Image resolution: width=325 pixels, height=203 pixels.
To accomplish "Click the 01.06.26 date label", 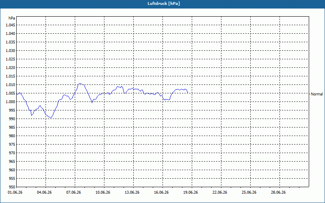I will click(15, 192).
